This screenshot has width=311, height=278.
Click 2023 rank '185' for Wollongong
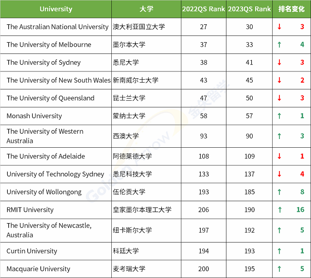coord(249,192)
